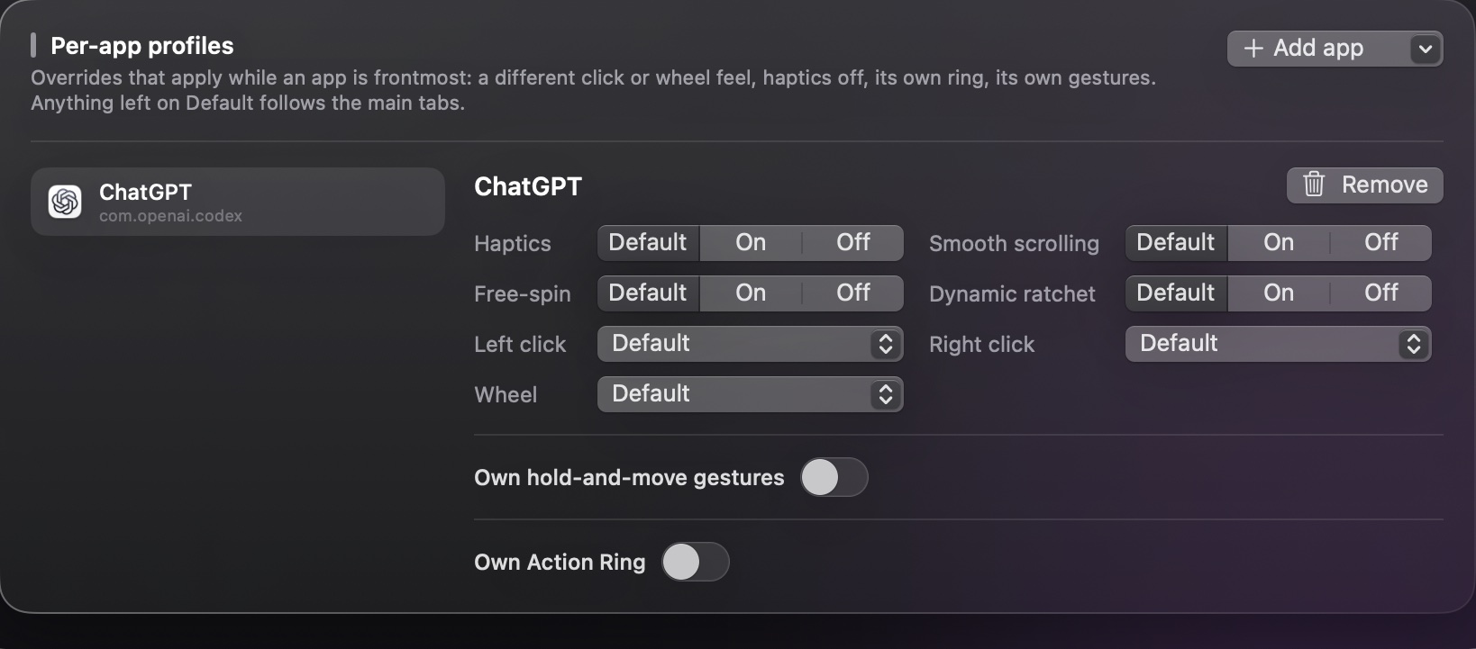
Task: Open the Right click dropdown
Action: (1279, 344)
